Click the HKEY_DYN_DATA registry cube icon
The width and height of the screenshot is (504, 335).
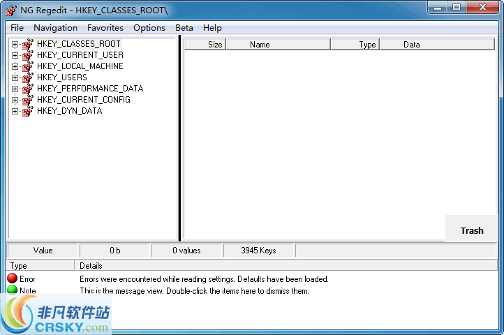click(28, 111)
